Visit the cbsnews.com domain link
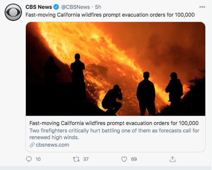 click(x=52, y=145)
